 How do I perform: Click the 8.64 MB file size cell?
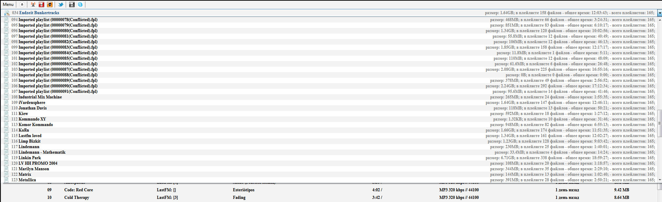[622, 198]
